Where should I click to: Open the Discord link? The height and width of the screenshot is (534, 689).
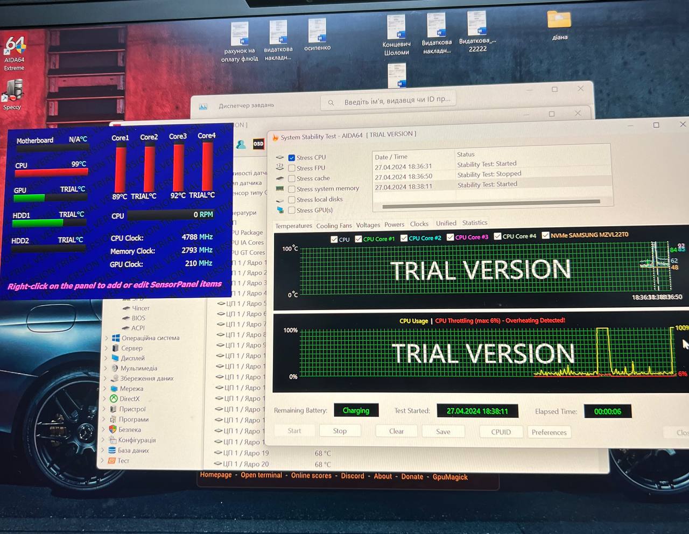point(353,476)
